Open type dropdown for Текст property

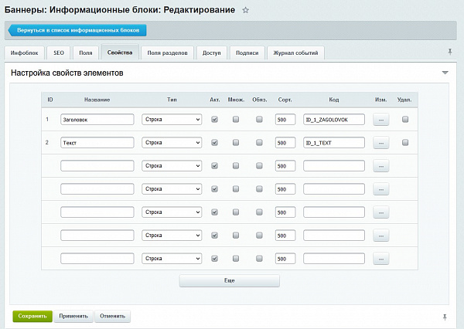click(172, 142)
